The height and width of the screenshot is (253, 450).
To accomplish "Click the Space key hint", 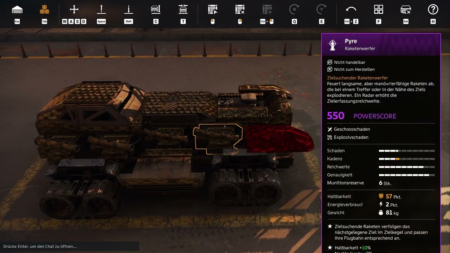I will (x=101, y=21).
